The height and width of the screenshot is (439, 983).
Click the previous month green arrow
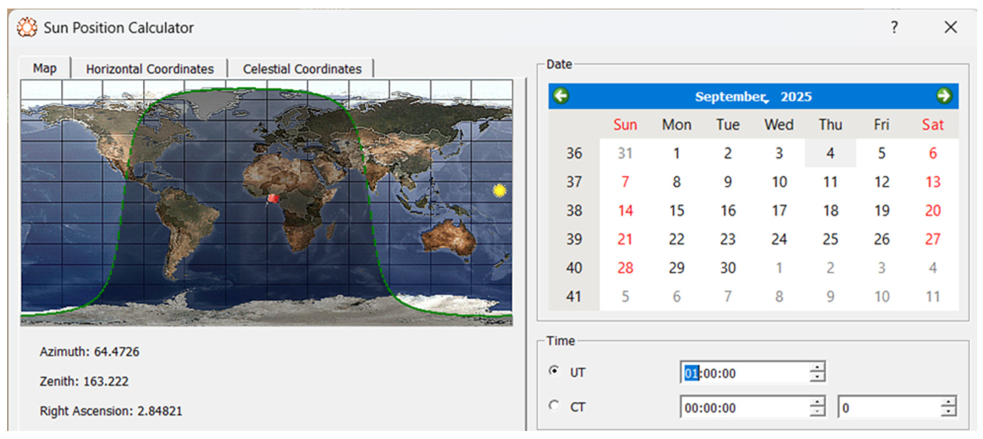pyautogui.click(x=561, y=96)
